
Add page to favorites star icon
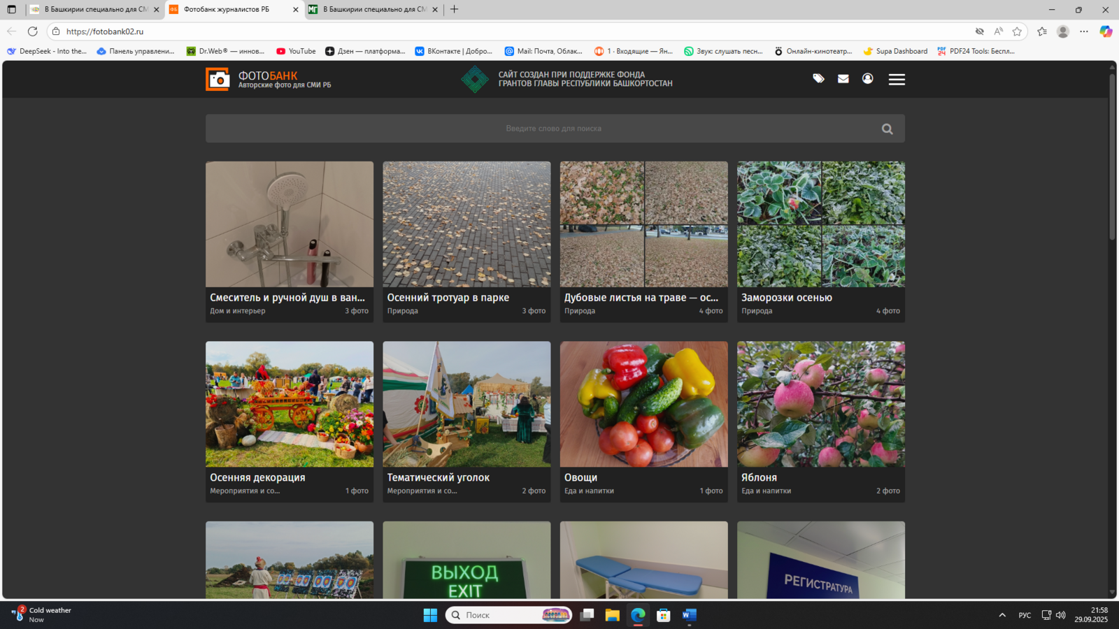coord(1017,31)
